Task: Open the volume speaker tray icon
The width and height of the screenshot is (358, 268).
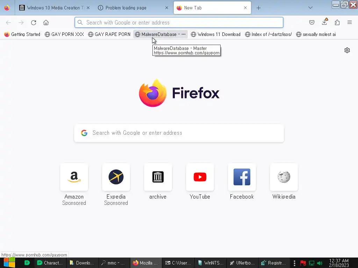Action: [320, 263]
